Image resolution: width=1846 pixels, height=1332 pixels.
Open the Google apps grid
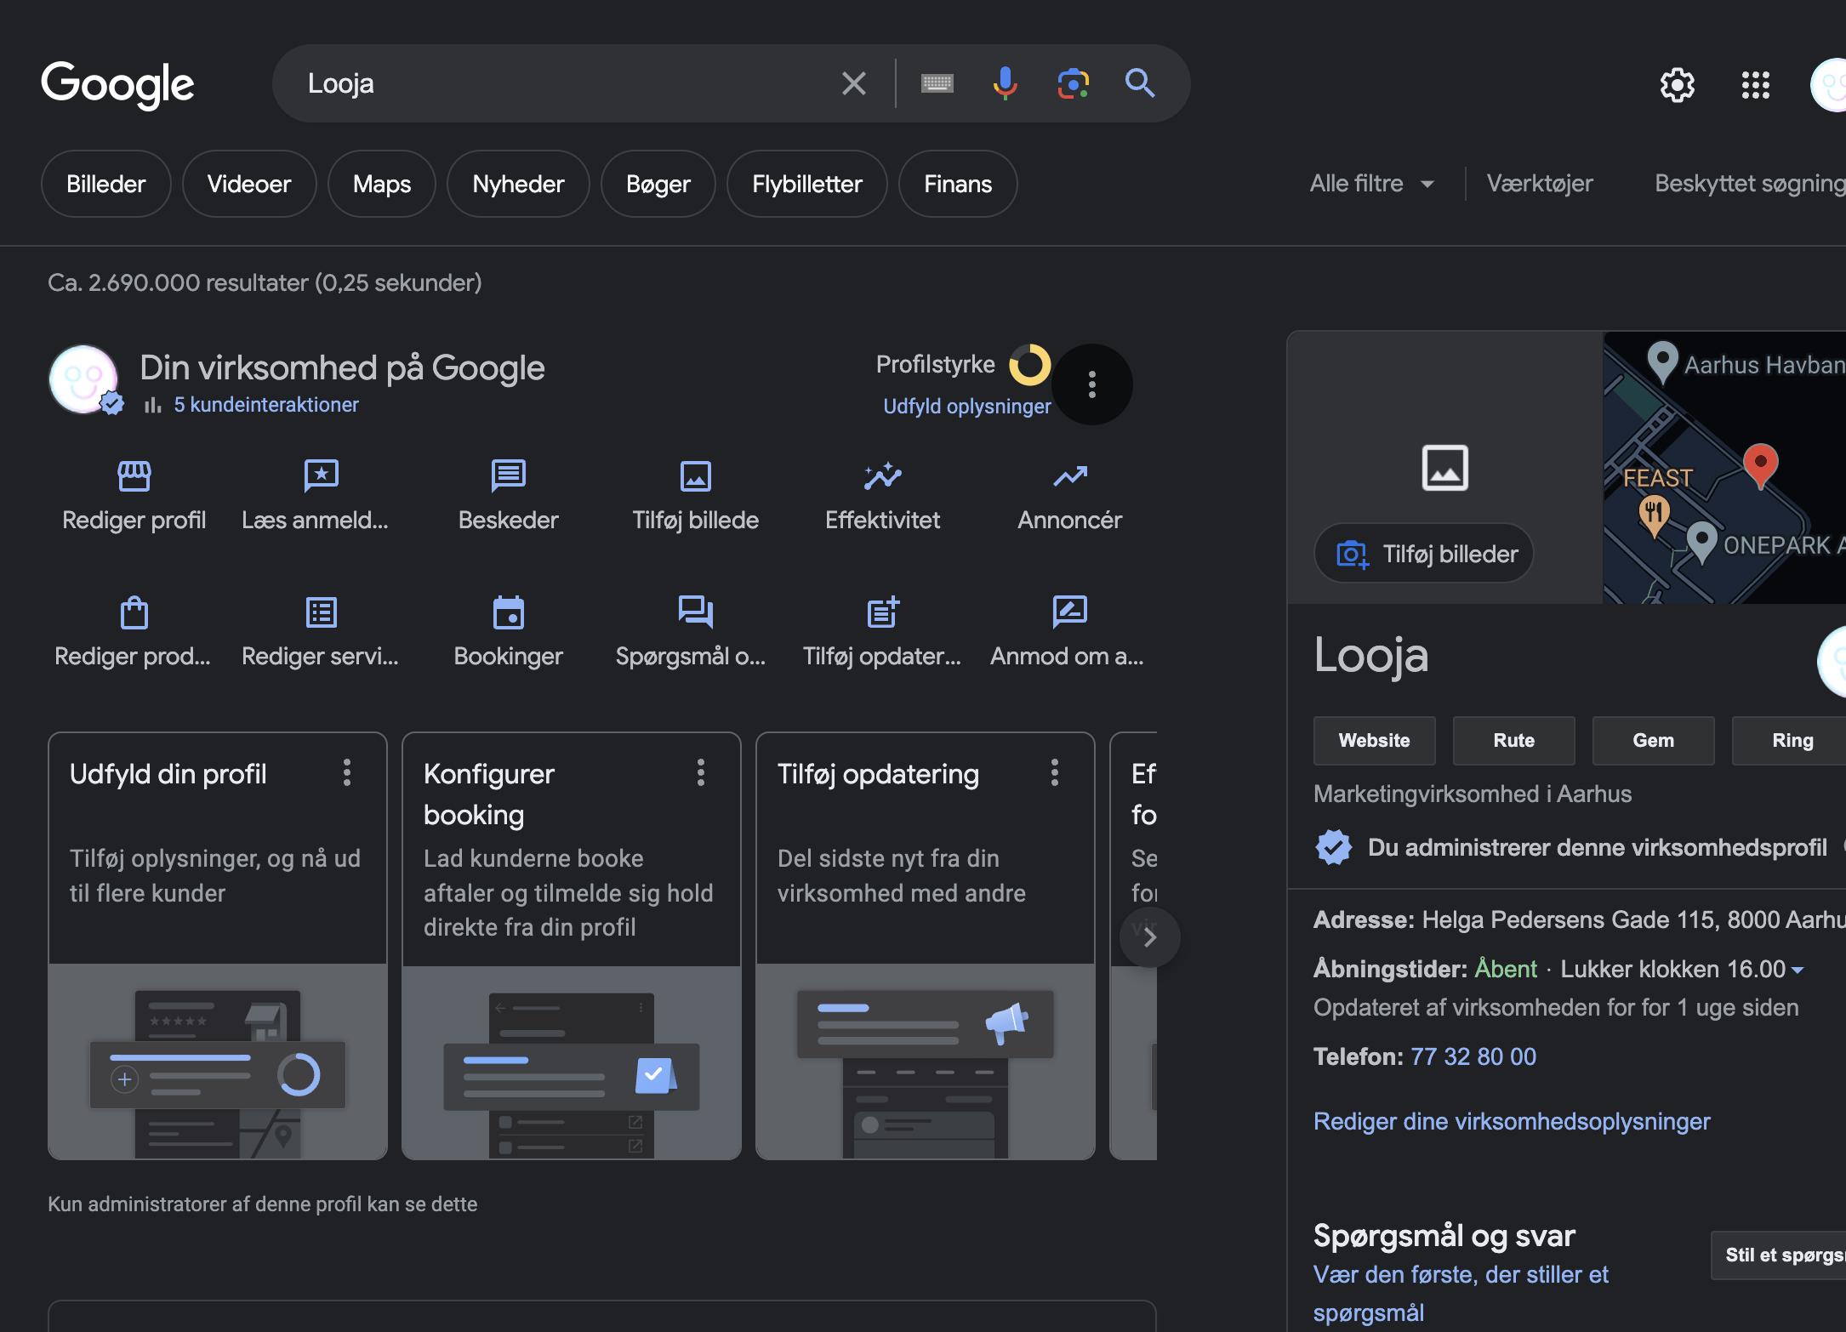pos(1755,84)
